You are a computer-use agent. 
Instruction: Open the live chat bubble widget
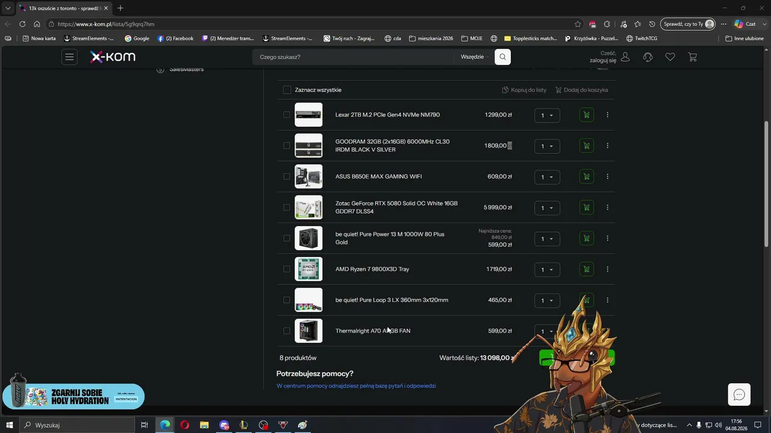click(739, 395)
